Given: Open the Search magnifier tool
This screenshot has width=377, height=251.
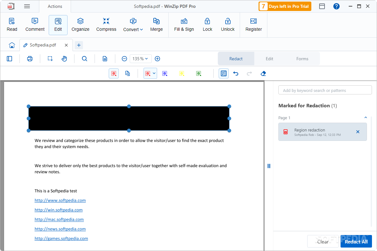Looking at the screenshot, I should coord(85,59).
